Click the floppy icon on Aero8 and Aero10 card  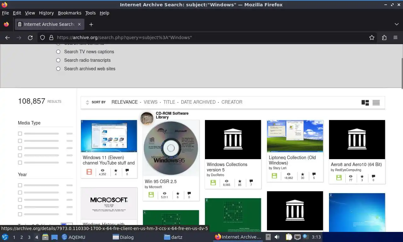[x=339, y=178]
